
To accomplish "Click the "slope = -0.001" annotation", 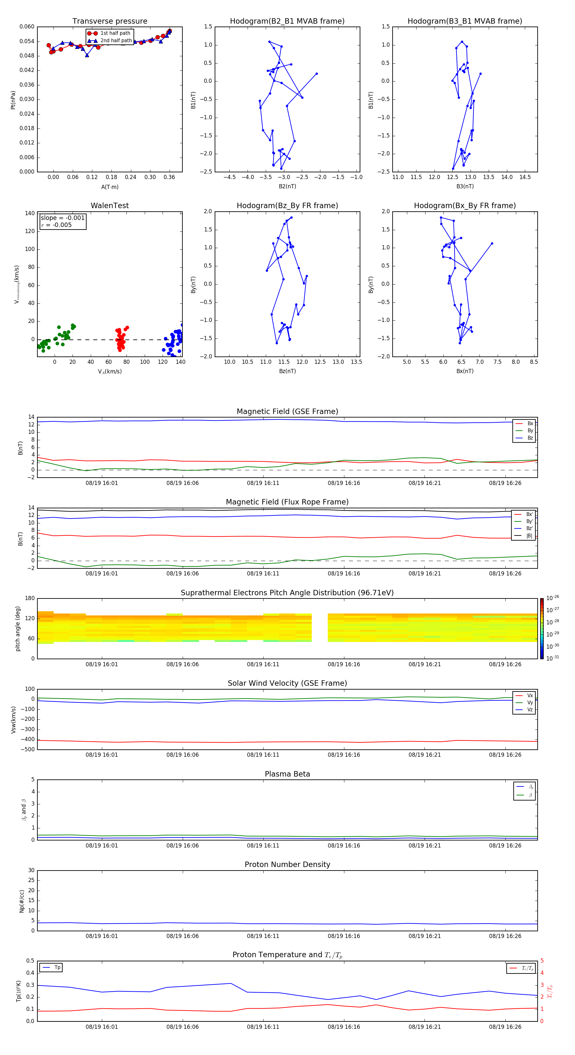I will pyautogui.click(x=63, y=218).
